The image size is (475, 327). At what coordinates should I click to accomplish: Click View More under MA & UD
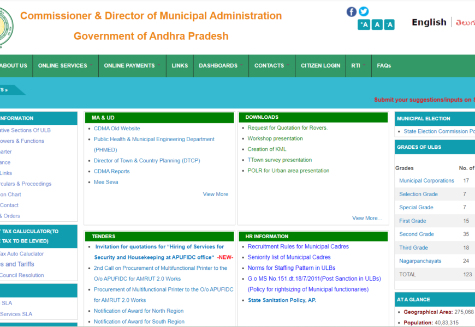[216, 194]
